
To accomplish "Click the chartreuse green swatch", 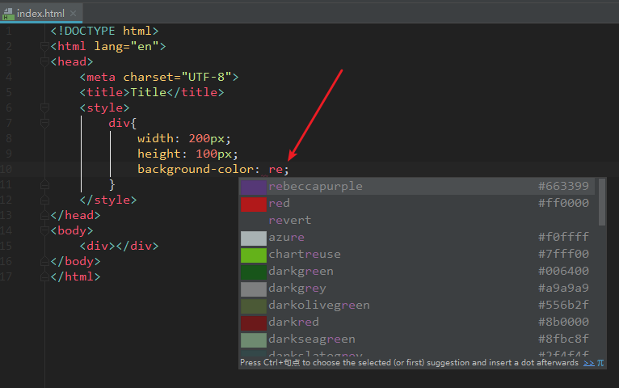I will [x=254, y=255].
